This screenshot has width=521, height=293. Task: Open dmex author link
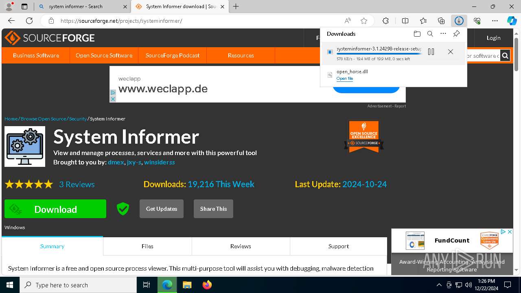(116, 162)
